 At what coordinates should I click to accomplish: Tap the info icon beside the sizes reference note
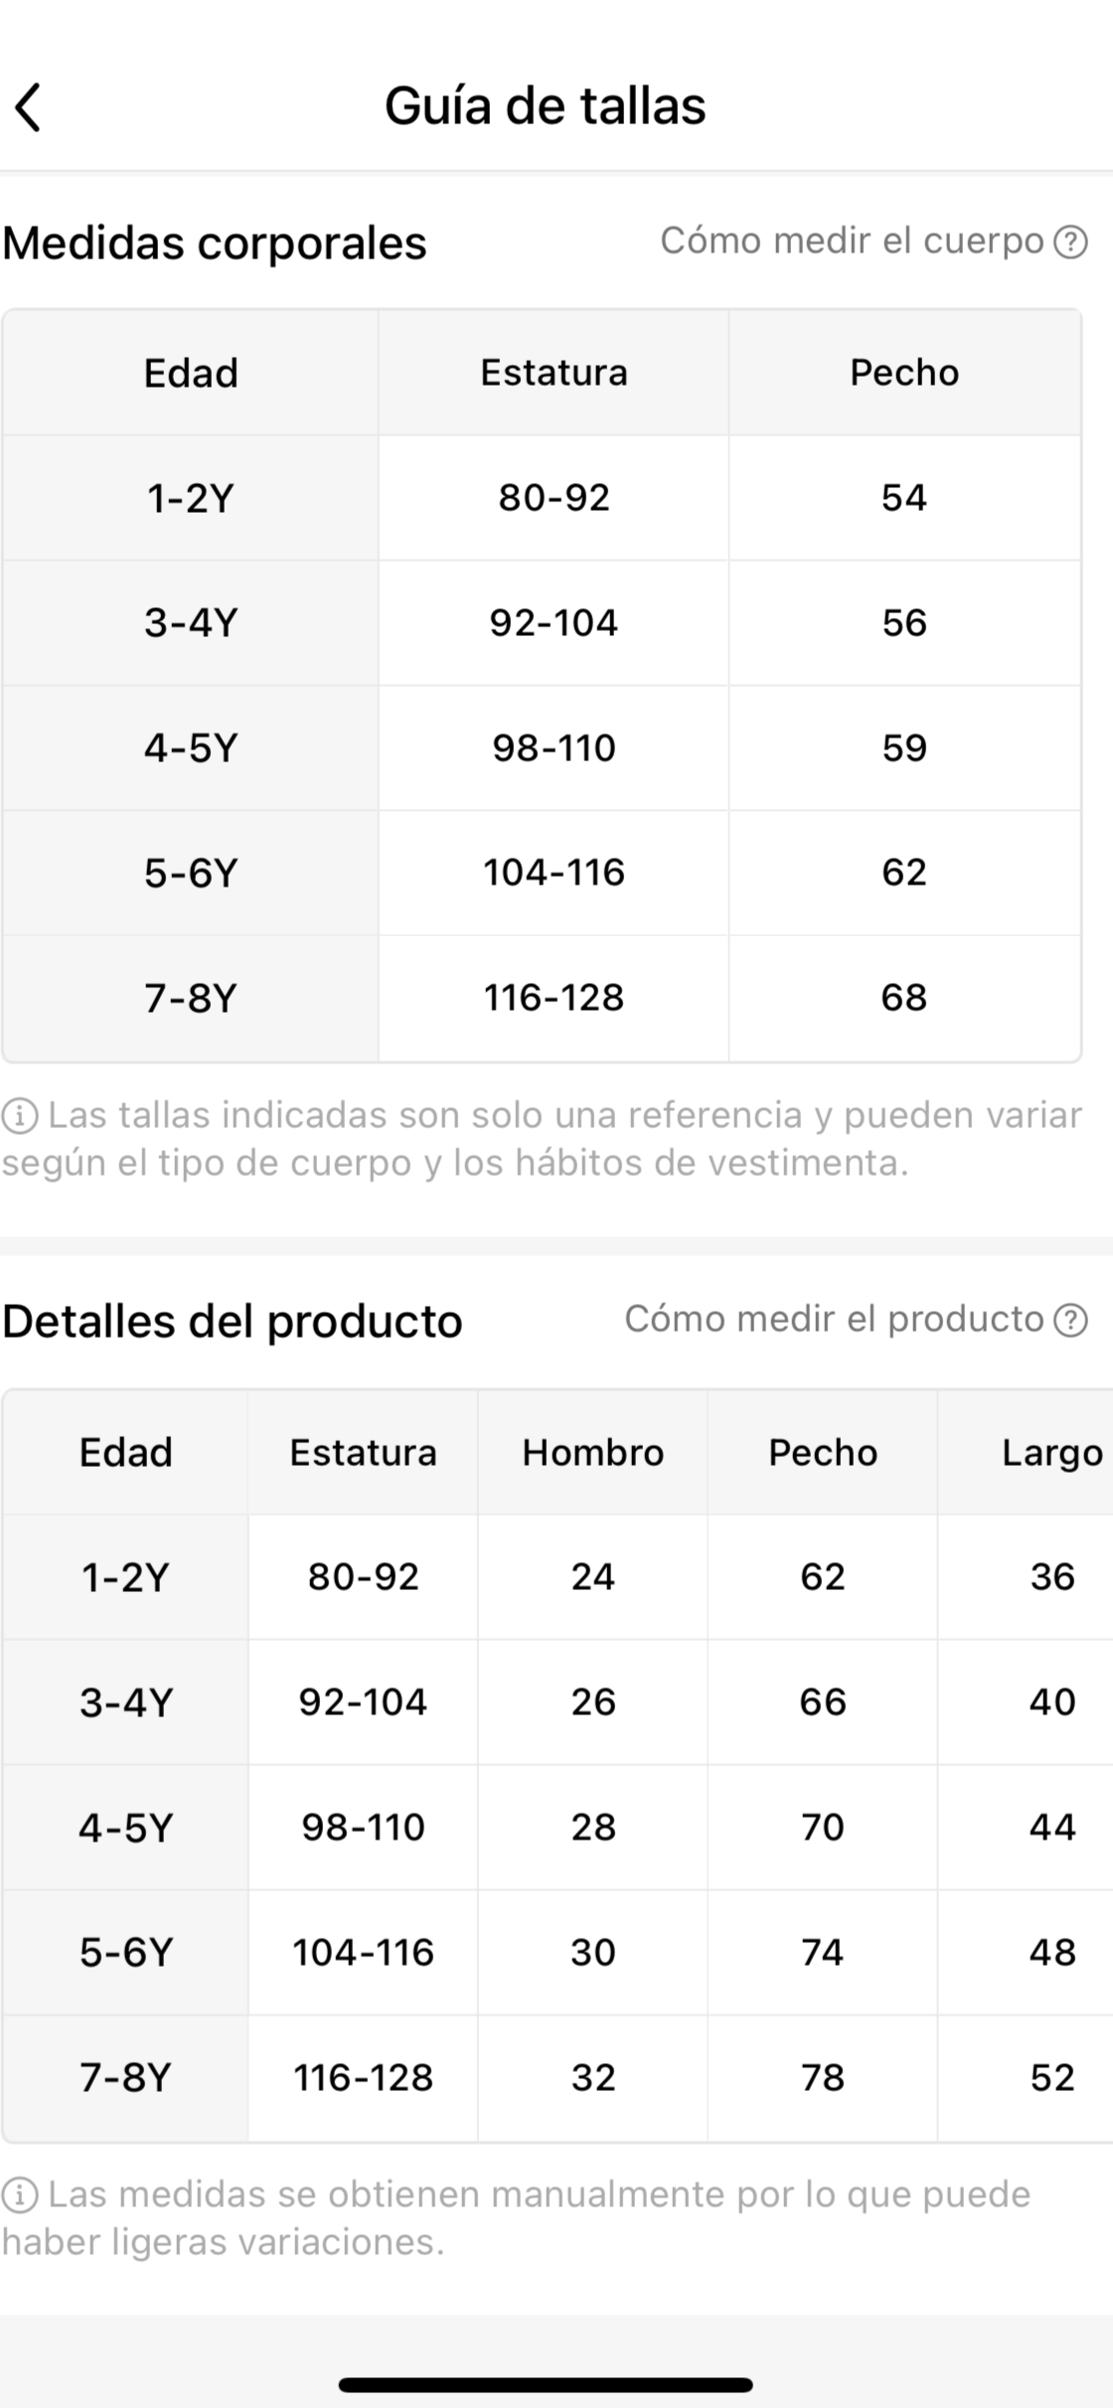[19, 1116]
